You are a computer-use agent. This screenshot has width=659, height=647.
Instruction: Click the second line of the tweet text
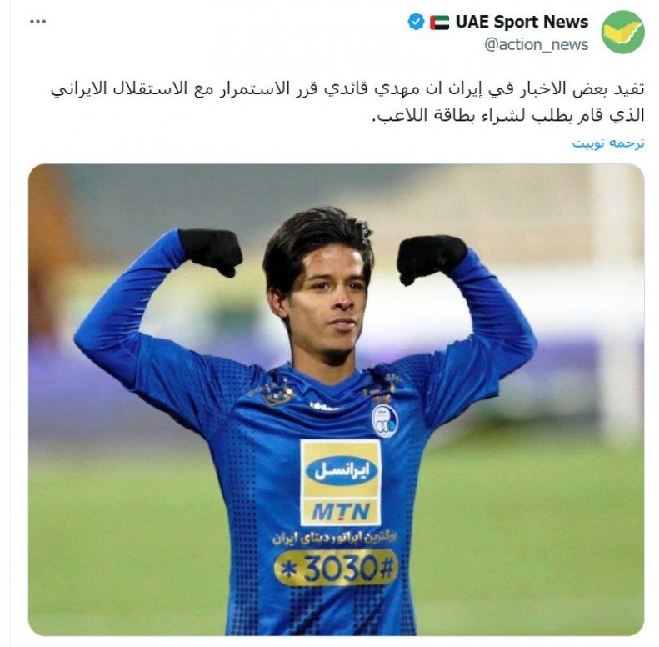click(508, 115)
